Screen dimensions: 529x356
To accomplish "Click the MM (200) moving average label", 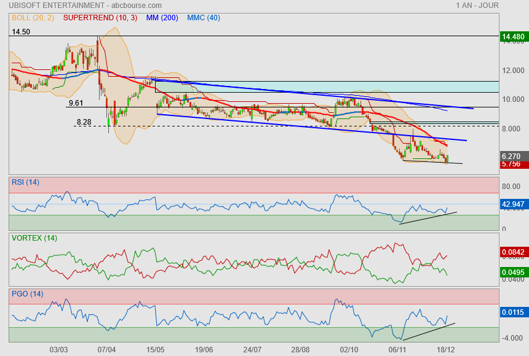I will coord(162,18).
